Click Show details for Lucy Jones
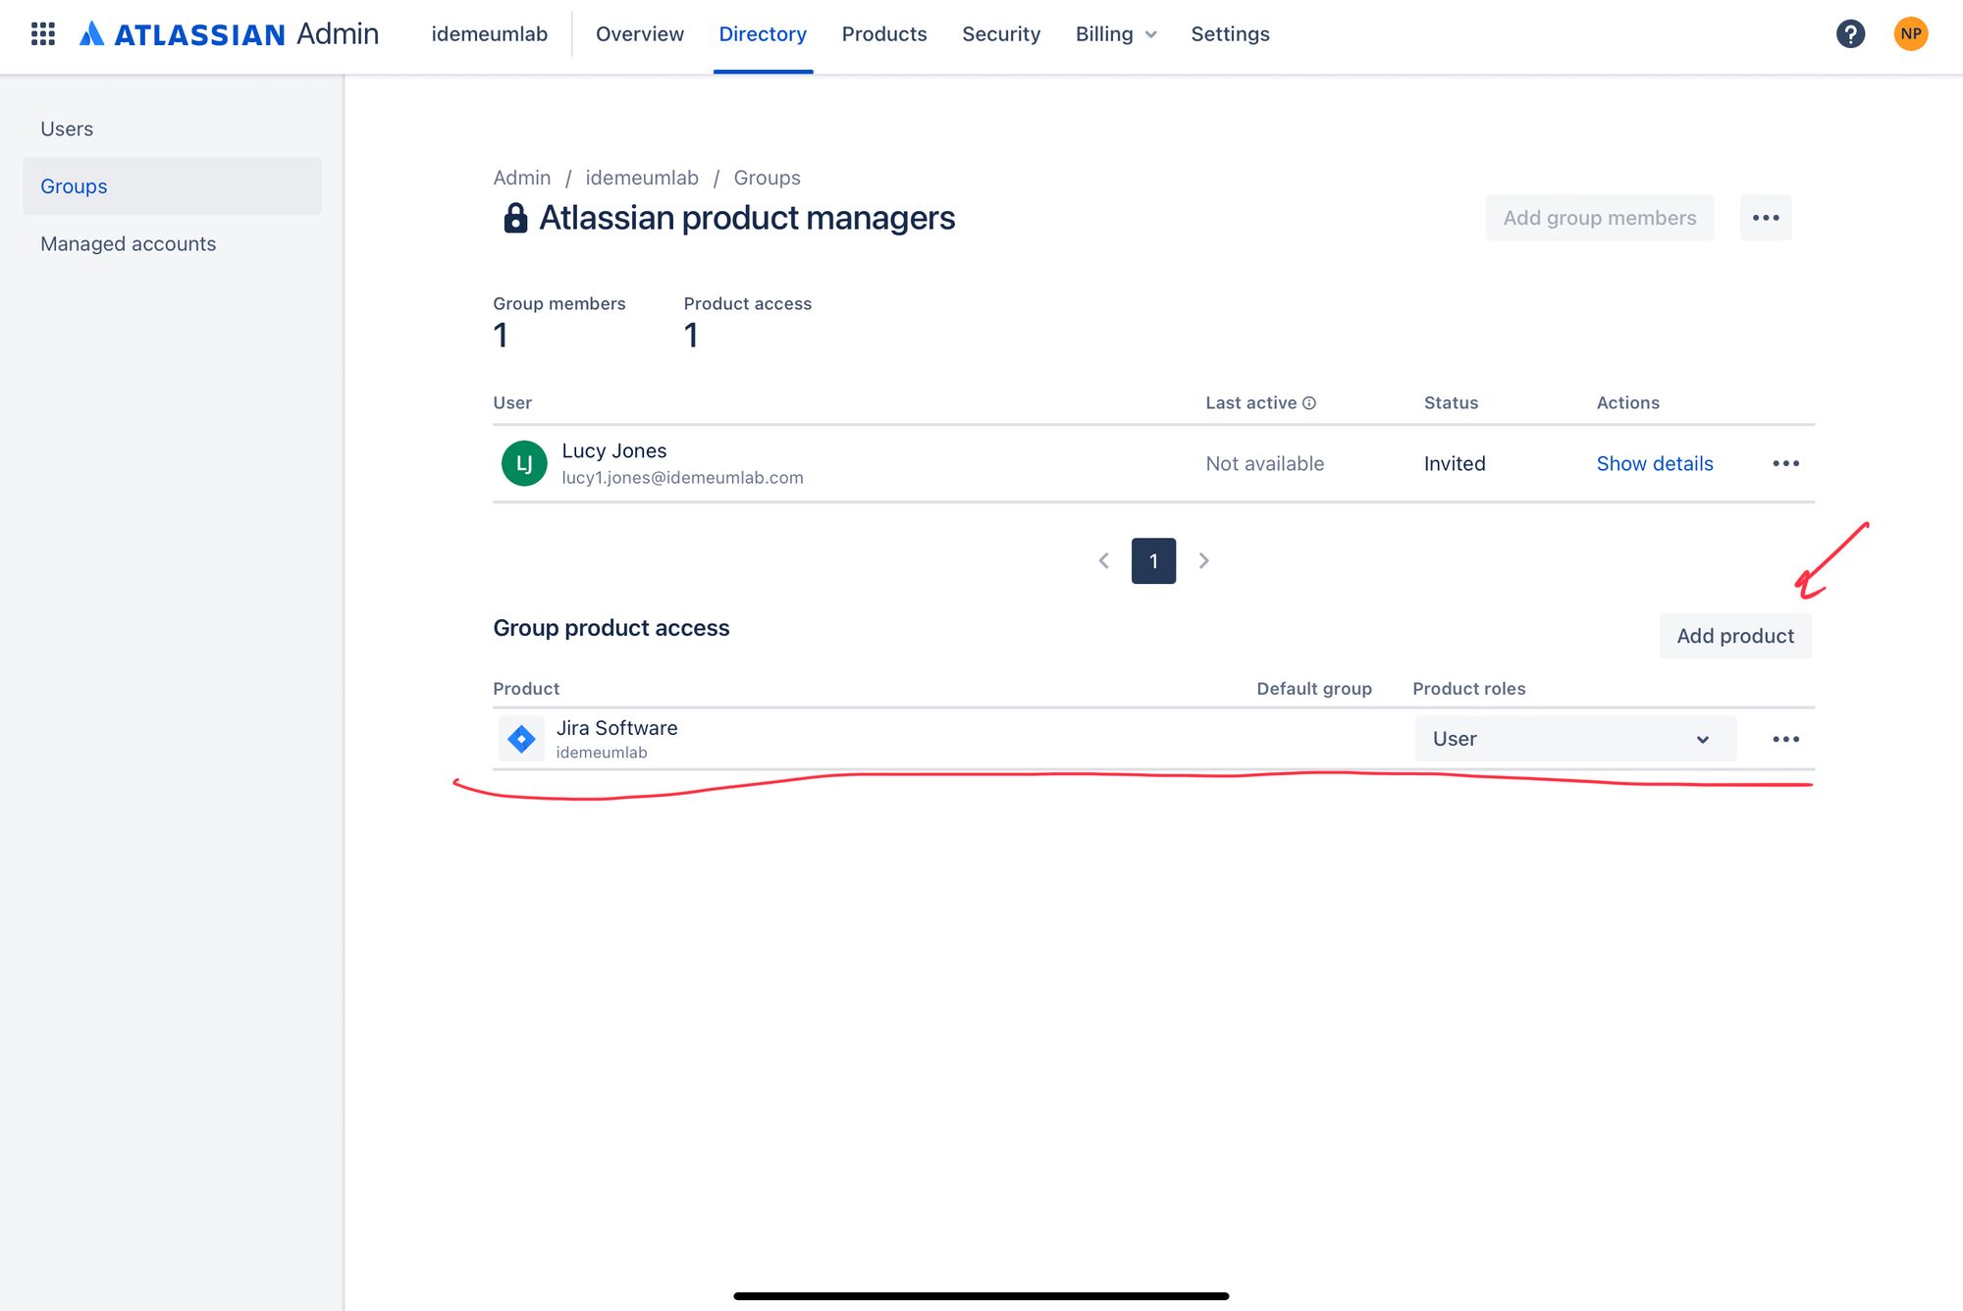The height and width of the screenshot is (1311, 1963). coord(1655,463)
